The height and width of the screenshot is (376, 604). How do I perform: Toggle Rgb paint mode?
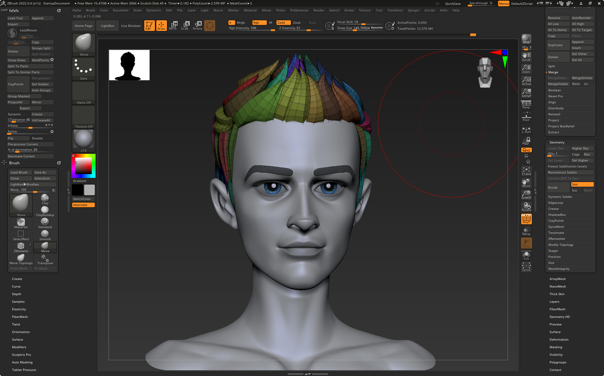pyautogui.click(x=259, y=22)
